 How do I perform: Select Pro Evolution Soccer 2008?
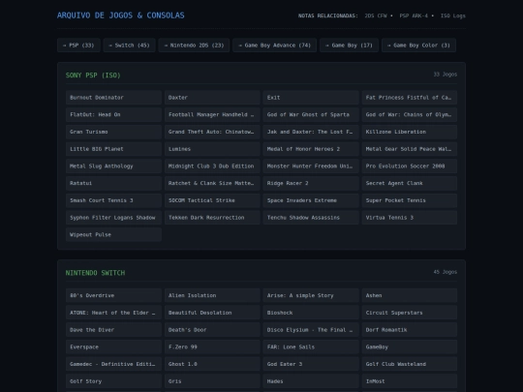(x=410, y=166)
